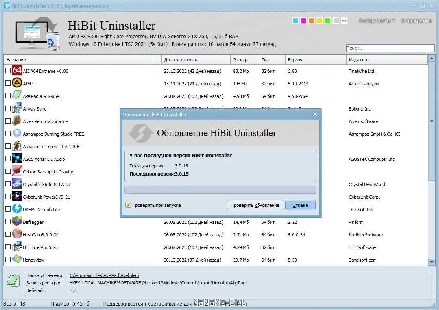The width and height of the screenshot is (439, 310).
Task: Click the Отмена button
Action: [x=300, y=205]
